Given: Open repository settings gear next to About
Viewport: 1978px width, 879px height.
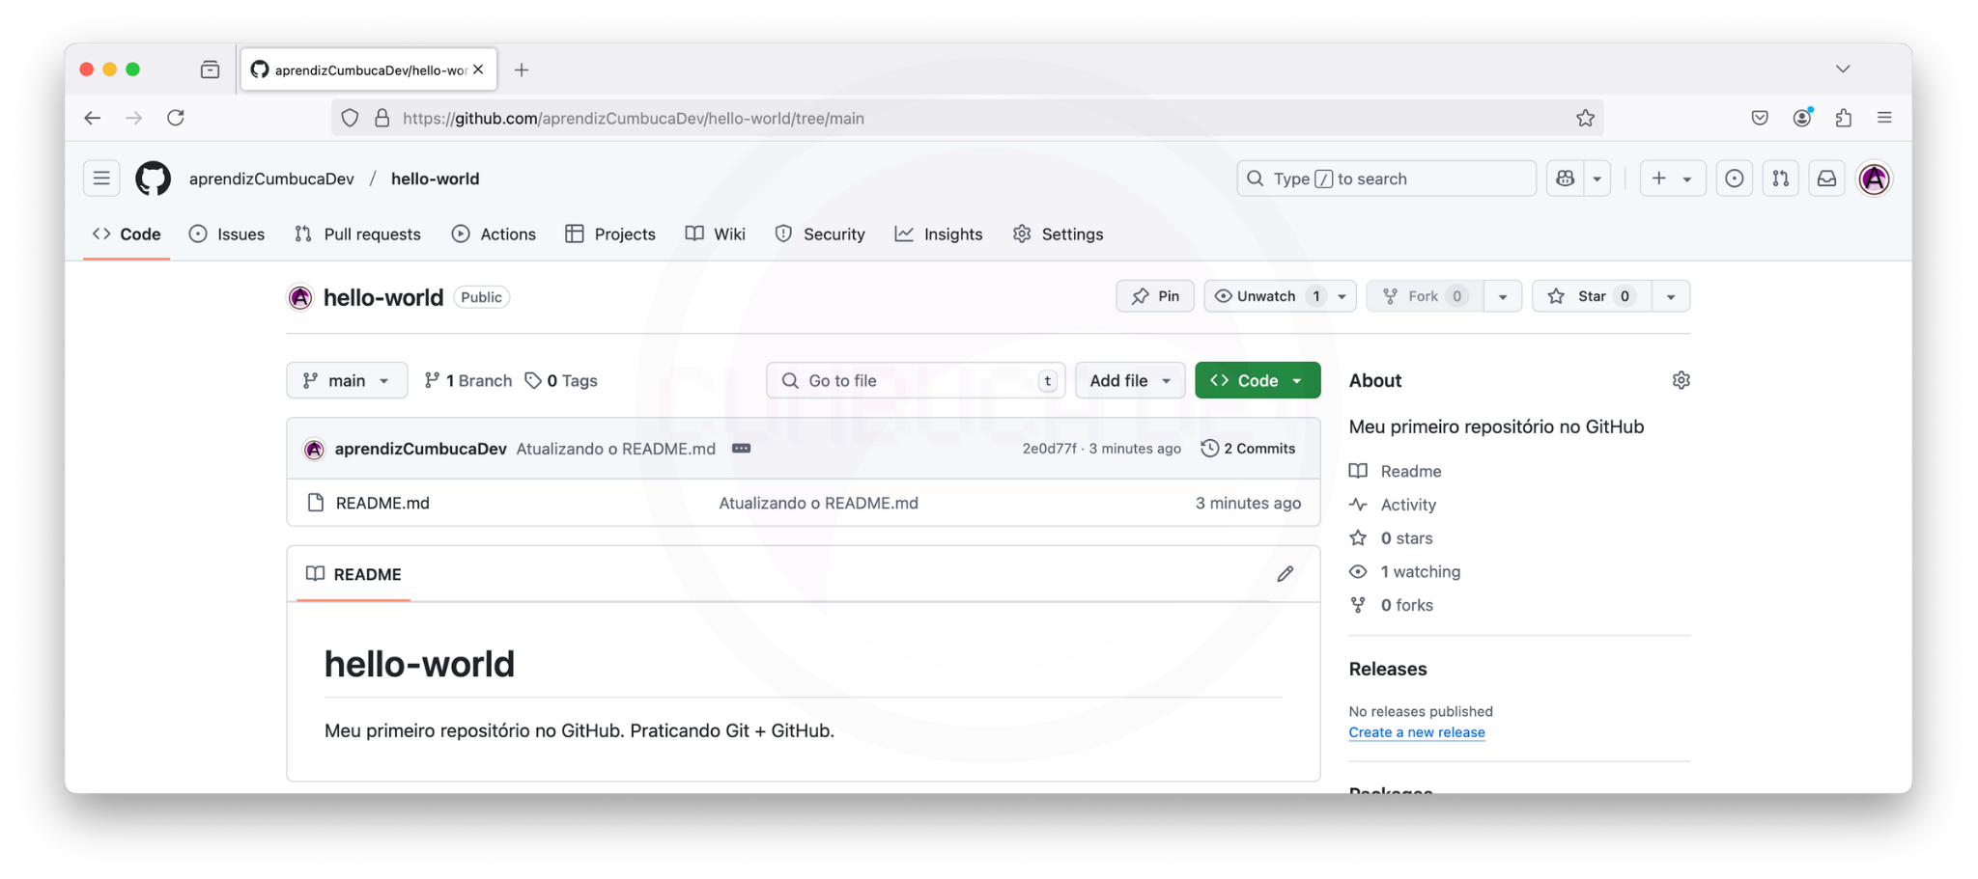Looking at the screenshot, I should tap(1681, 380).
